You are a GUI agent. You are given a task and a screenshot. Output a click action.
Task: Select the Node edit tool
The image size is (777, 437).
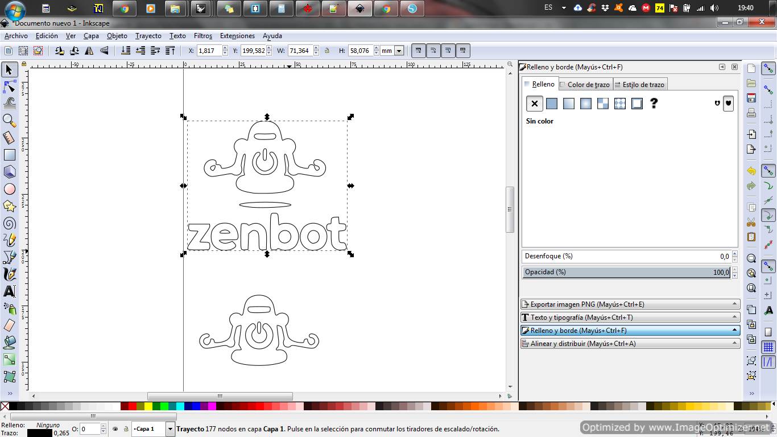pyautogui.click(x=9, y=86)
